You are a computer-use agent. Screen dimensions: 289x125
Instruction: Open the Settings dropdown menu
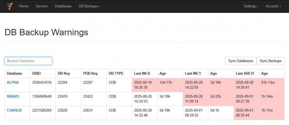pyautogui.click(x=251, y=6)
